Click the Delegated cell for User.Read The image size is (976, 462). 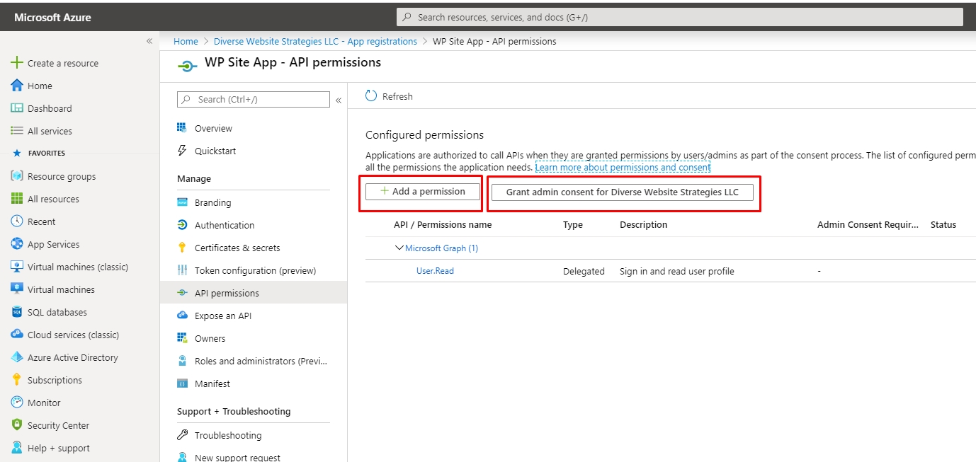tap(584, 271)
